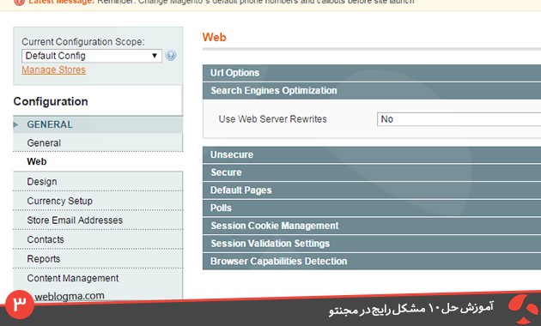Go to Currency Setup settings

[98, 201]
